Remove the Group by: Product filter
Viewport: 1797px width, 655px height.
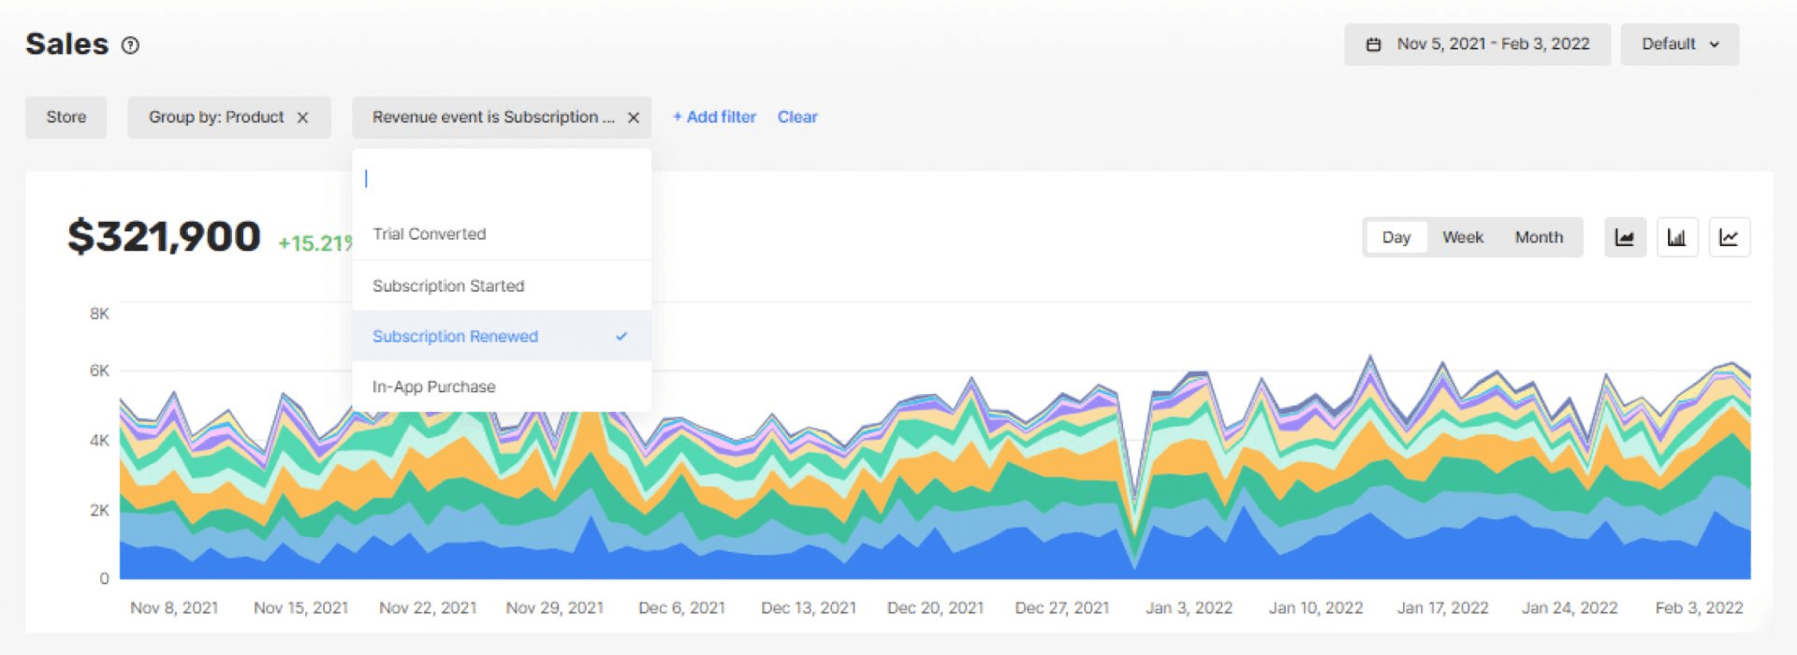(x=302, y=117)
